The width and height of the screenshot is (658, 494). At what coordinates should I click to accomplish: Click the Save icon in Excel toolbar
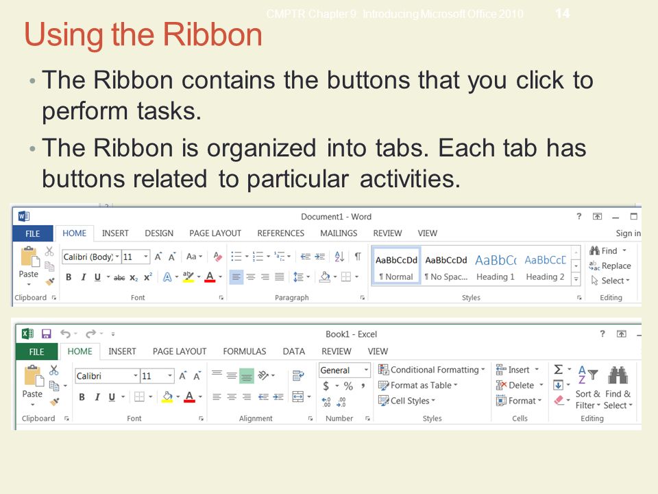(x=46, y=334)
